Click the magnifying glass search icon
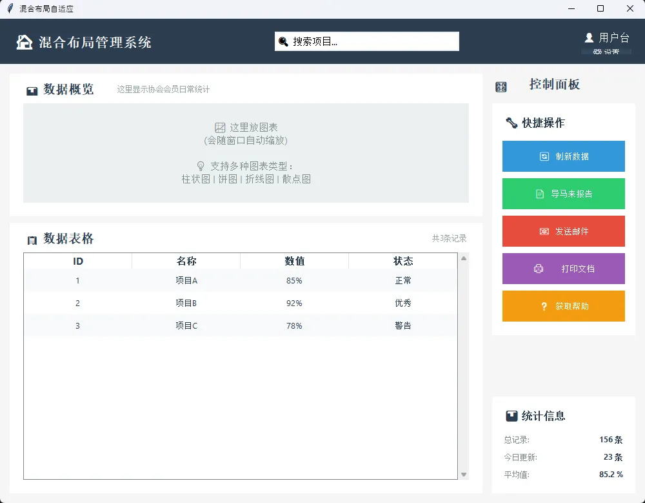This screenshot has width=645, height=503. click(x=283, y=42)
